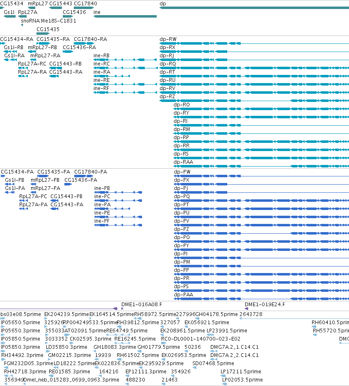The height and width of the screenshot is (386, 349).
Task: Select EST GM02215.3prime label
Action: 70,355
